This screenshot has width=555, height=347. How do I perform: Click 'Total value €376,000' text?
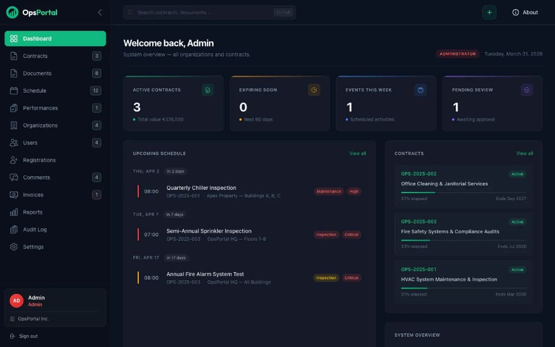point(160,119)
